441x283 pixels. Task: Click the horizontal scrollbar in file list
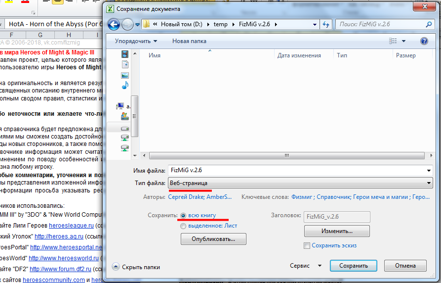[285, 155]
